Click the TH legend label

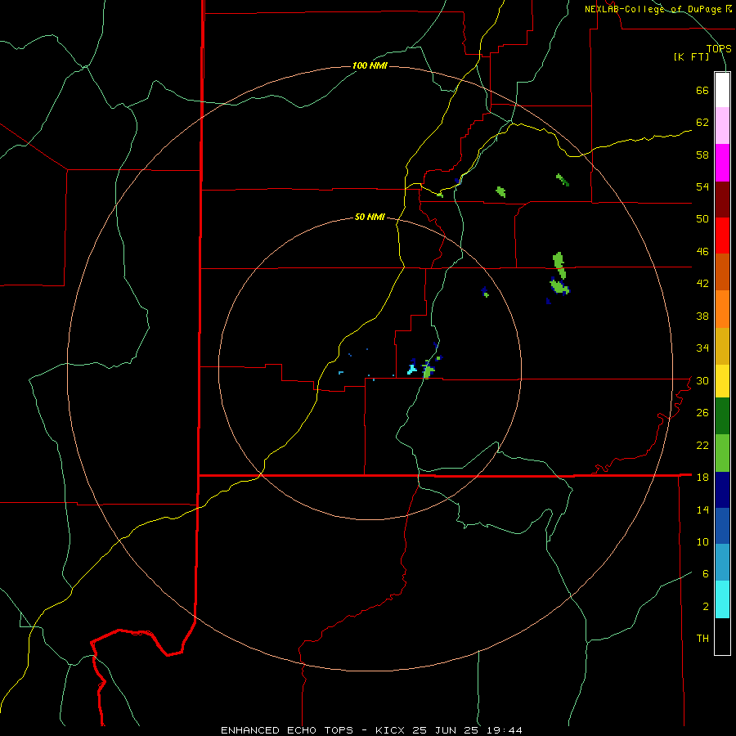pyautogui.click(x=702, y=639)
